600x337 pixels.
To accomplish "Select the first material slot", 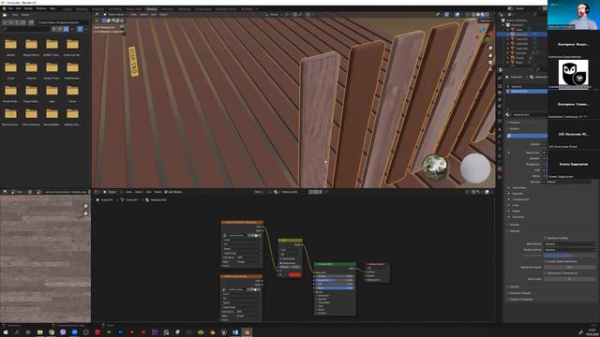I will [x=526, y=87].
